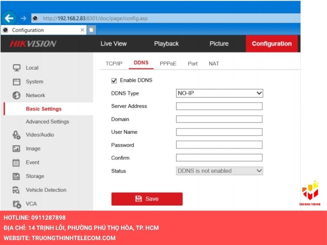Click the Vehicle Detection car icon
This screenshot has width=327, height=245.
coord(16,190)
